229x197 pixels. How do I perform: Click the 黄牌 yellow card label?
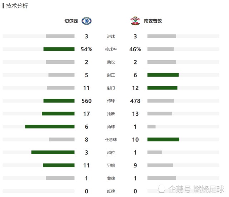(x=111, y=178)
